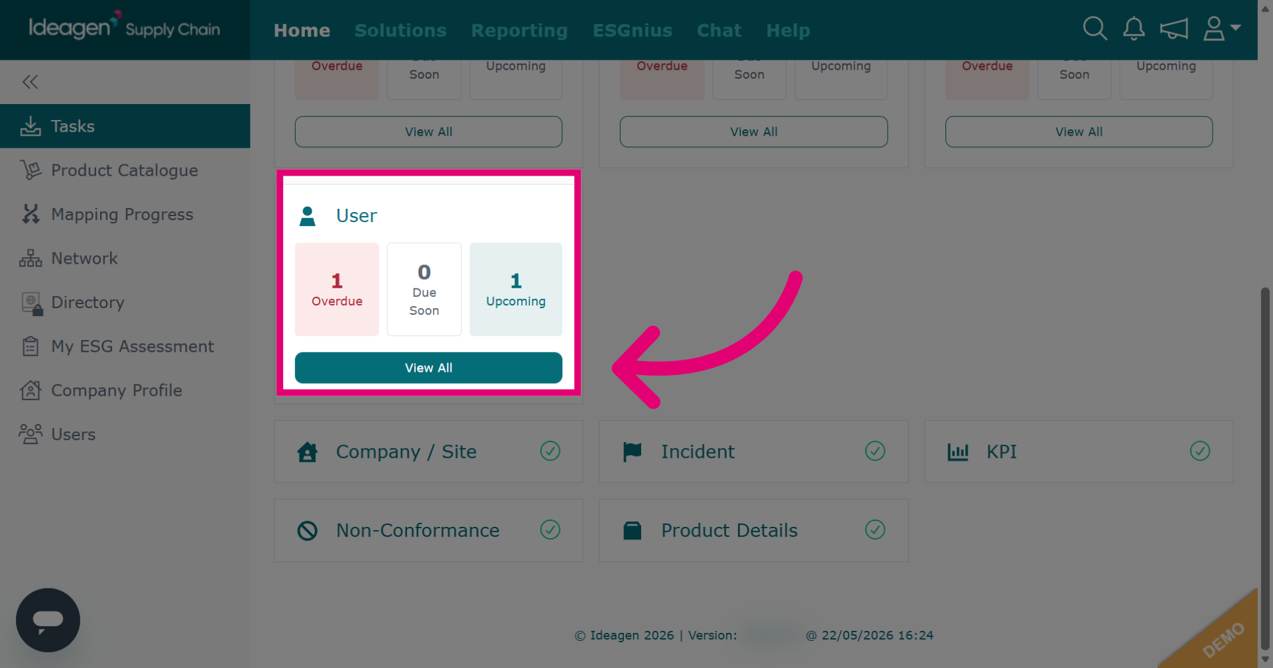Open the Help menu

pos(788,30)
